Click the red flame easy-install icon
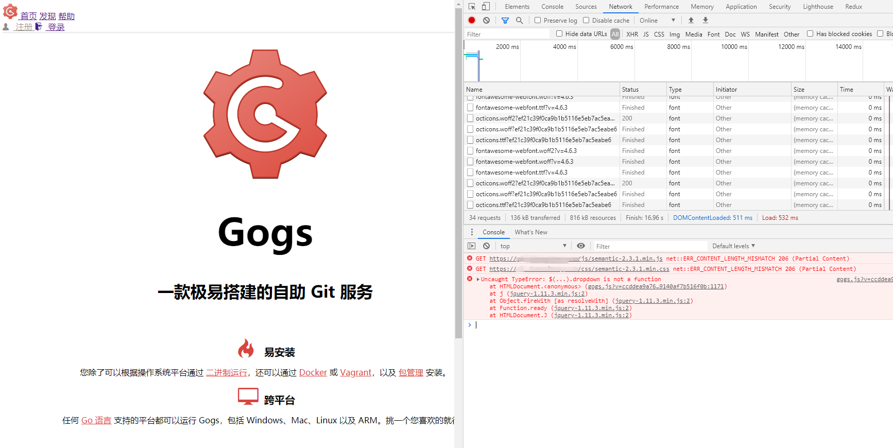 [246, 348]
